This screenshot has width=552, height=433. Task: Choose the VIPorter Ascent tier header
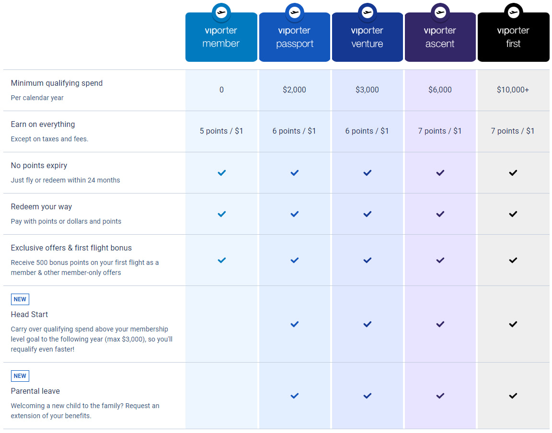440,37
